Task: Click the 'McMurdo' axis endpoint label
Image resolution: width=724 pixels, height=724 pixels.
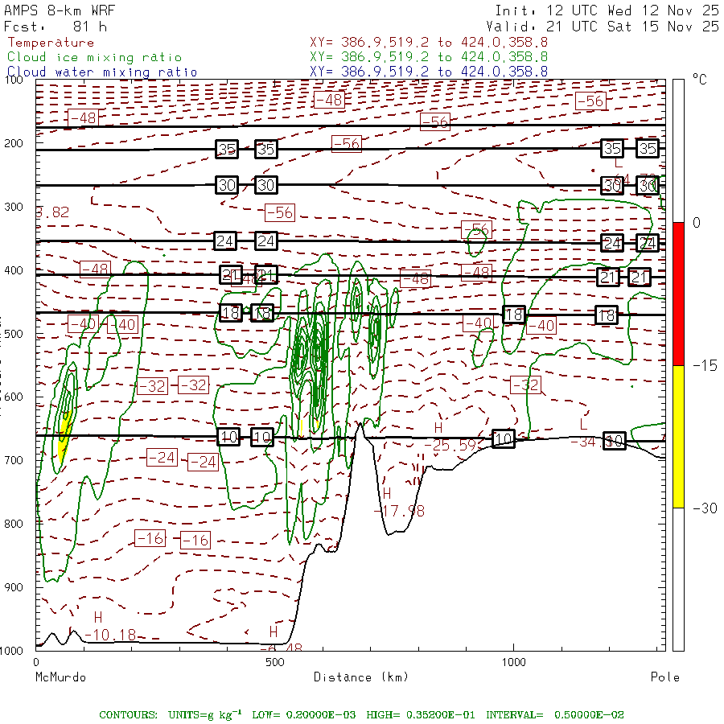Action: [x=60, y=677]
